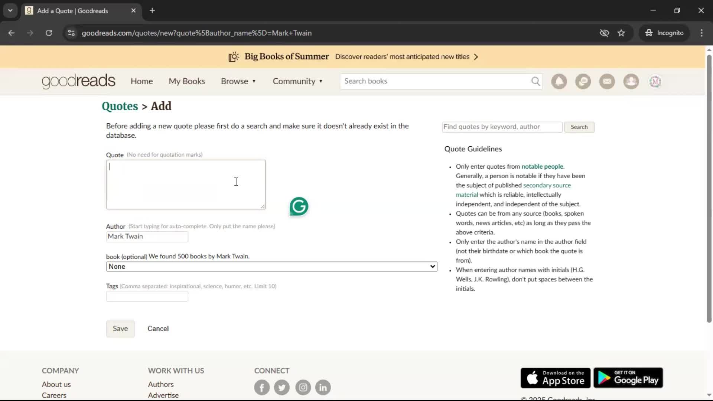Click the Find quotes by keyword field

[502, 127]
